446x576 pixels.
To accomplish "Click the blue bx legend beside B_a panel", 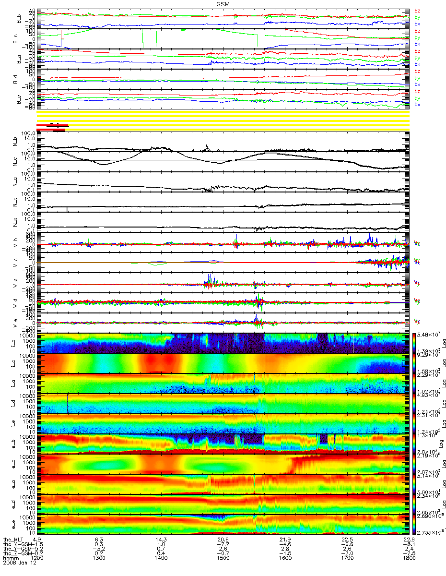I will click(x=417, y=64).
